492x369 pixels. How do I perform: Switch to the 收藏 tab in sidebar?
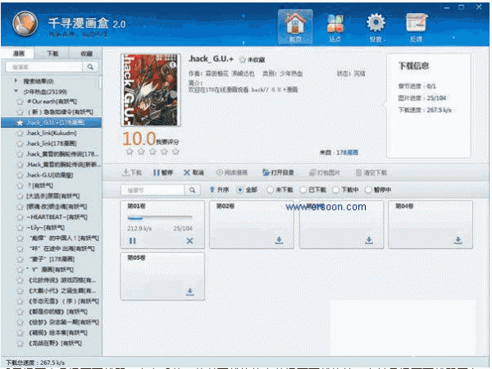[86, 52]
